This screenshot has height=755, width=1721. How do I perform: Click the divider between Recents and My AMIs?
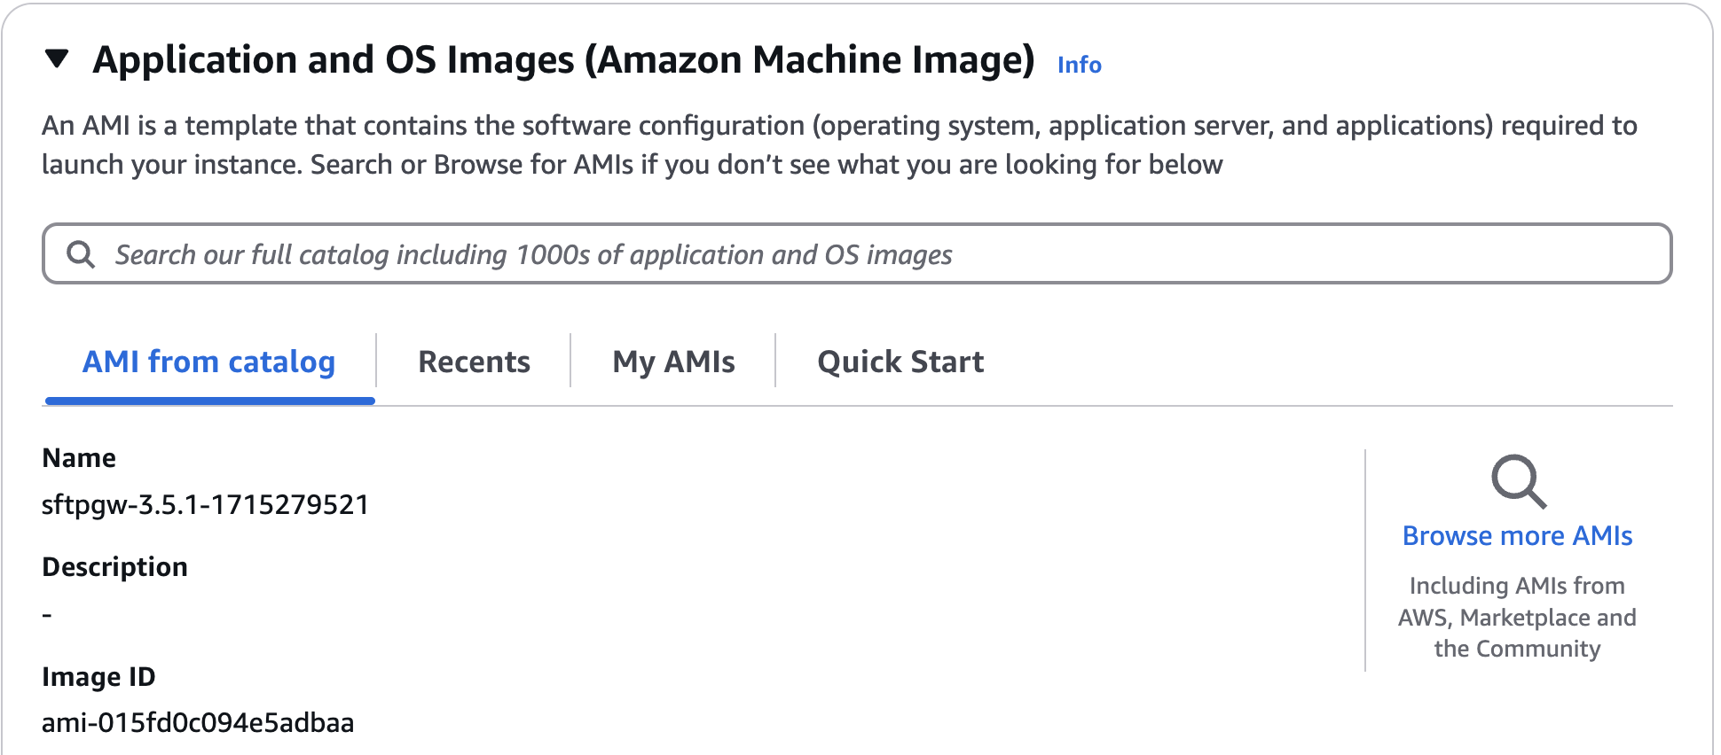570,361
